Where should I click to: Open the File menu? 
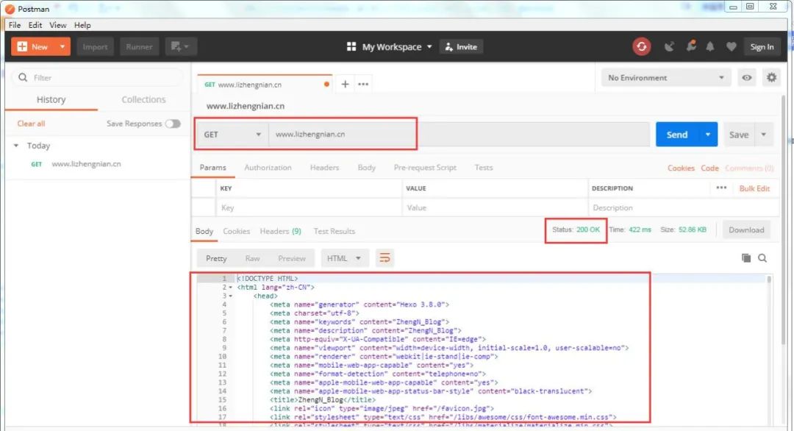pyautogui.click(x=15, y=25)
